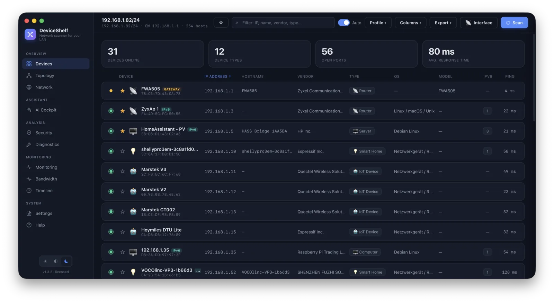Open the DeviceShelf app logo
The image size is (554, 303).
(30, 34)
